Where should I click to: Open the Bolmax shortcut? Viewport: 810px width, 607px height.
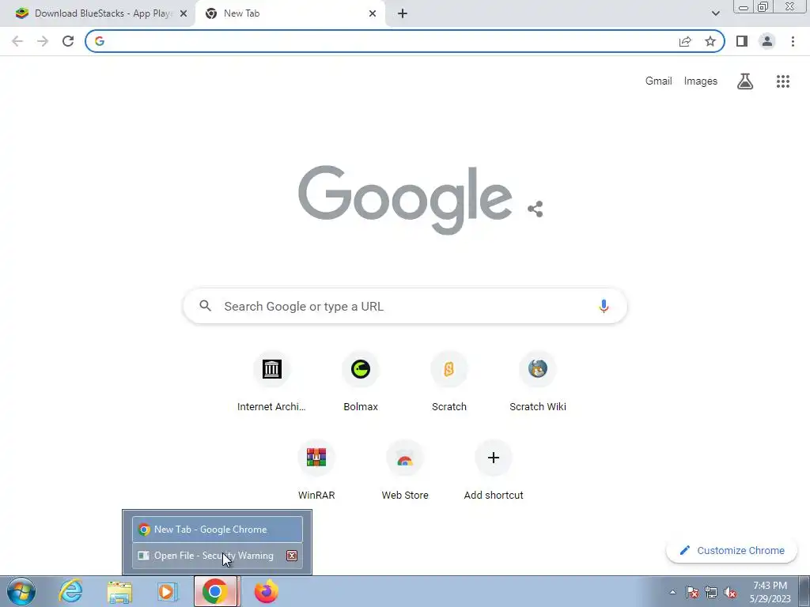click(361, 383)
